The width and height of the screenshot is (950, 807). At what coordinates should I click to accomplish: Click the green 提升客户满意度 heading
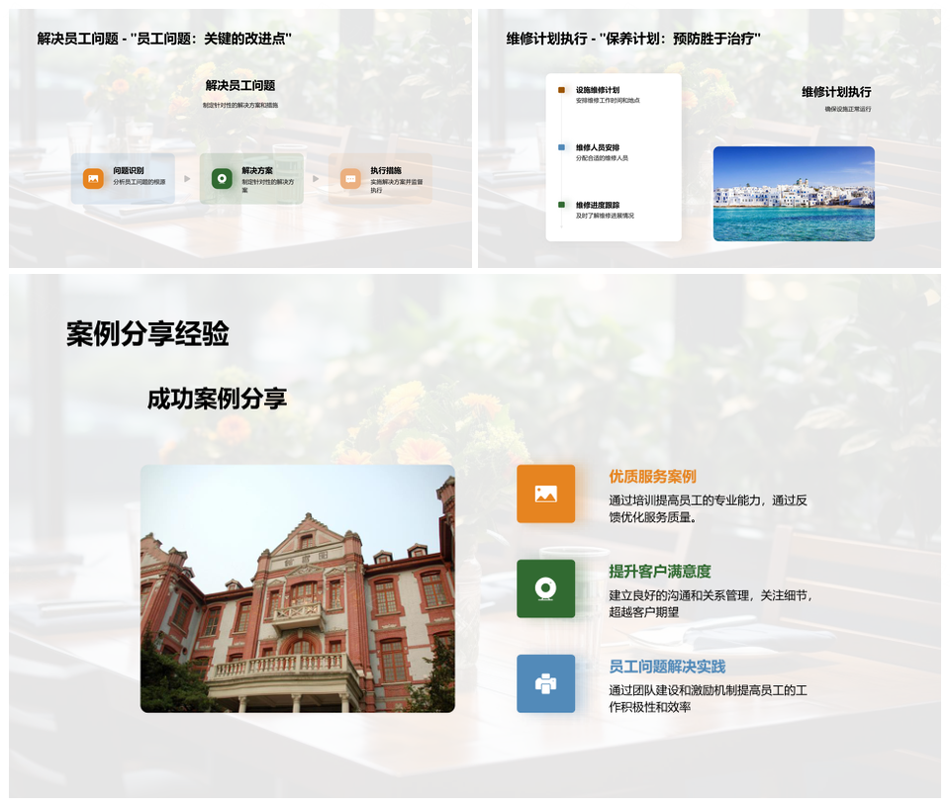[659, 572]
